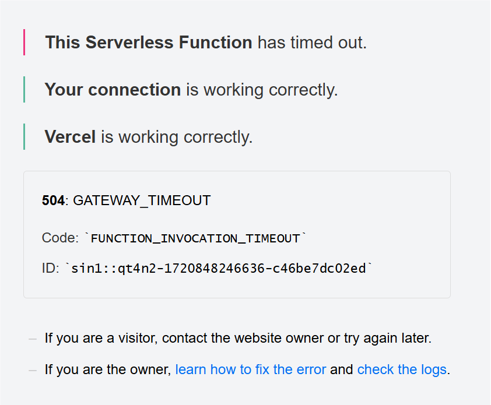
Task: Click the GATEWAY_TIMEOUT text
Action: 142,200
